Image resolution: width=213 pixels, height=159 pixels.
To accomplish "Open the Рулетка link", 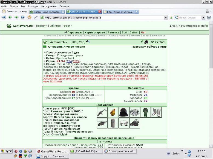I will 113,32.
